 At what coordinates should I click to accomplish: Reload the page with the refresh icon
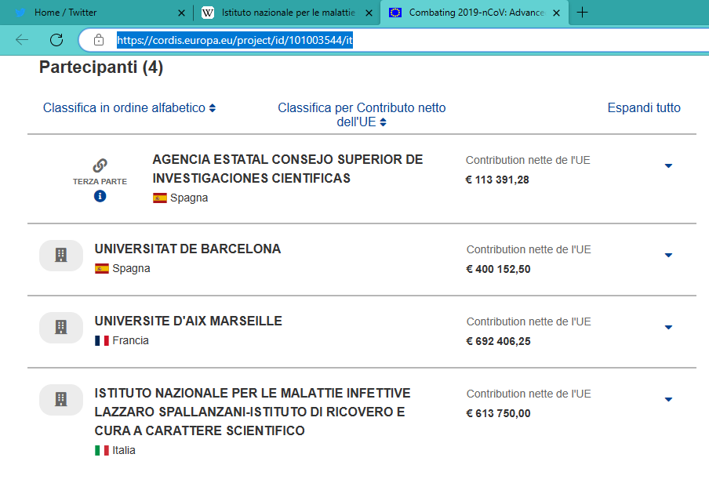56,40
